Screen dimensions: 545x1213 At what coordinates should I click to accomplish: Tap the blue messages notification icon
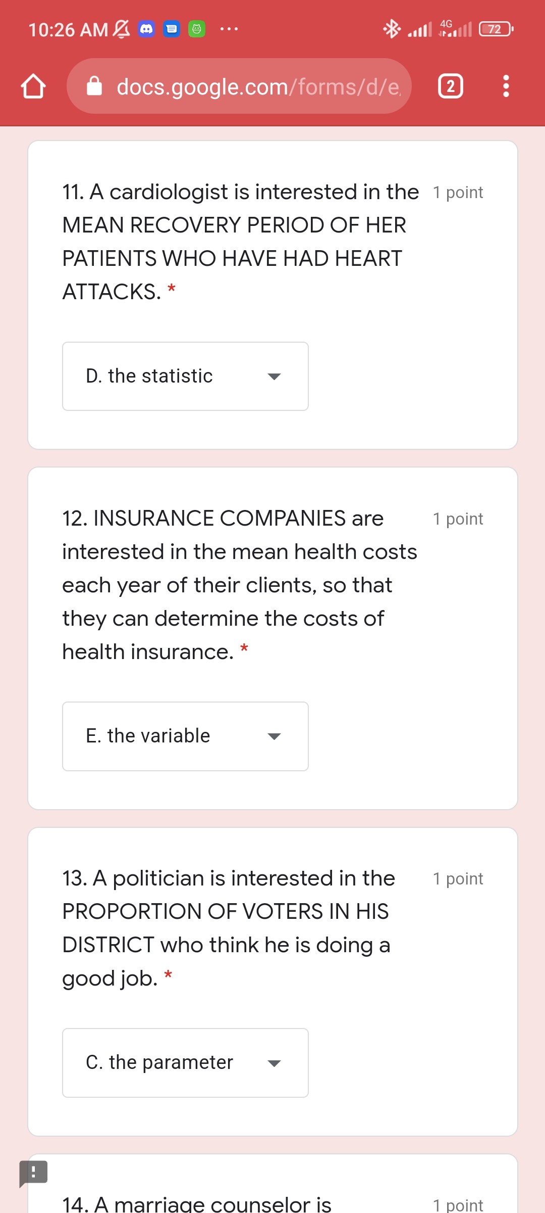[x=172, y=29]
